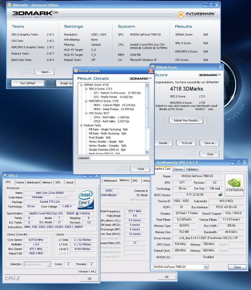Viewport: 251px width, 290px height.
Task: Open the GPU-Z Sensors tab
Action: (x=178, y=169)
